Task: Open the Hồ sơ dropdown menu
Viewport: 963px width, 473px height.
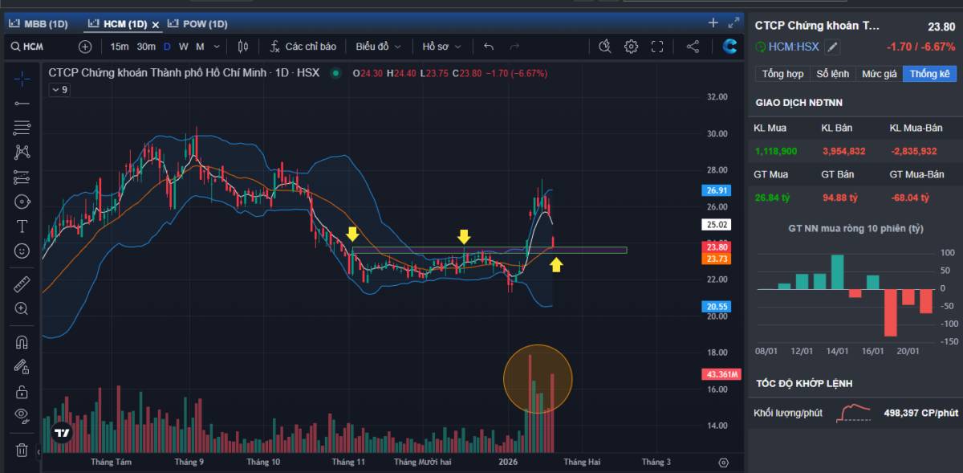Action: click(x=441, y=47)
